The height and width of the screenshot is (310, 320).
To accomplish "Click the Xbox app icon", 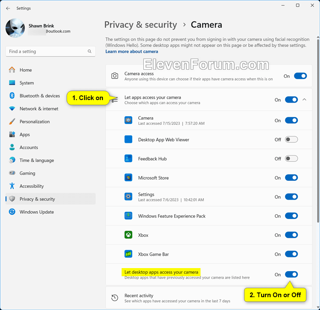I will (x=128, y=235).
